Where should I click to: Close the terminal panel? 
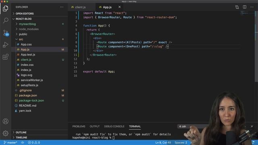(x=252, y=126)
